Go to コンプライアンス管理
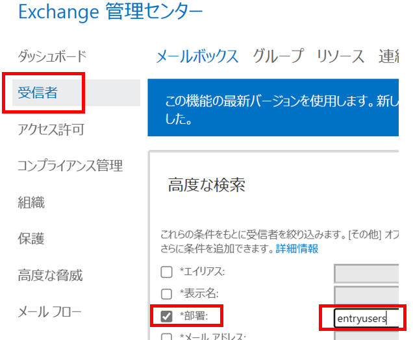This screenshot has height=340, width=413. [70, 165]
